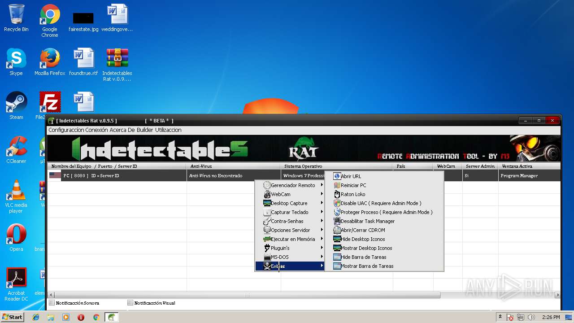Click the Action Center flag tray icon

point(510,318)
